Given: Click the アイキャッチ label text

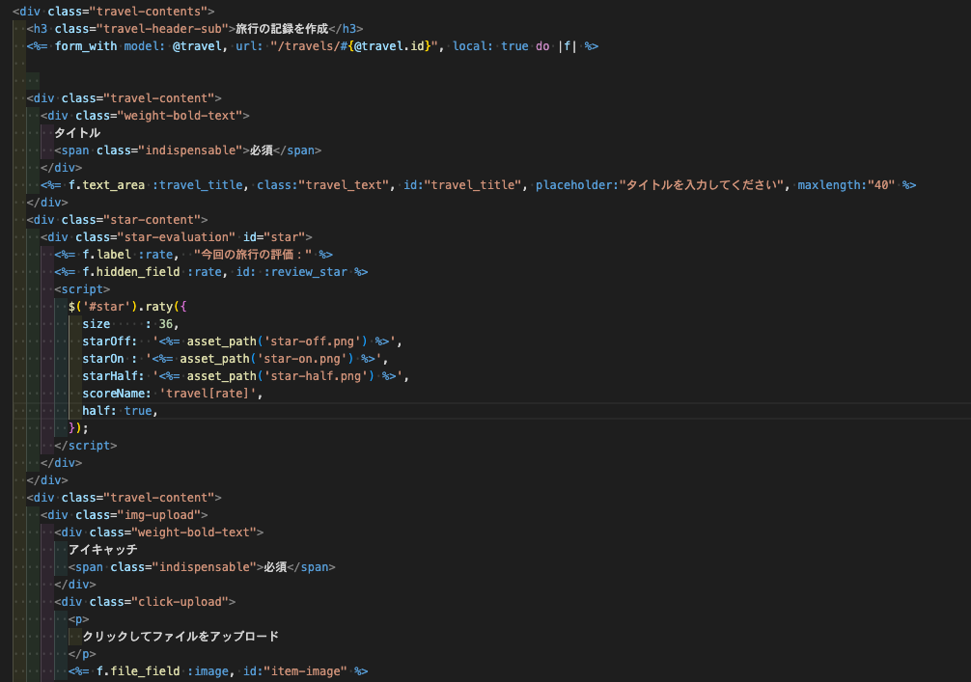Looking at the screenshot, I should tap(103, 548).
